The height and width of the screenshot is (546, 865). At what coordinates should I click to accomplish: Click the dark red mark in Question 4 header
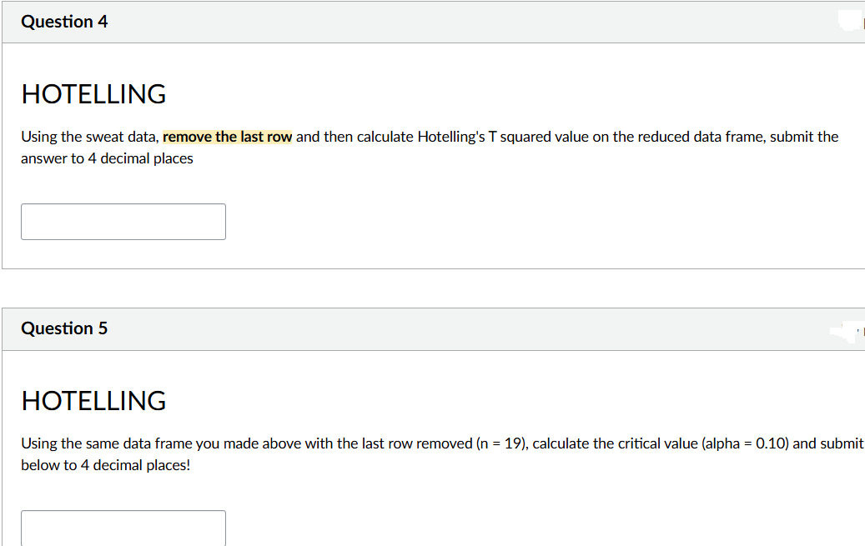tap(863, 22)
